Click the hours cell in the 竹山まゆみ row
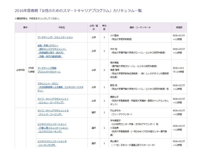The width and height of the screenshot is (205, 148). click(179, 112)
